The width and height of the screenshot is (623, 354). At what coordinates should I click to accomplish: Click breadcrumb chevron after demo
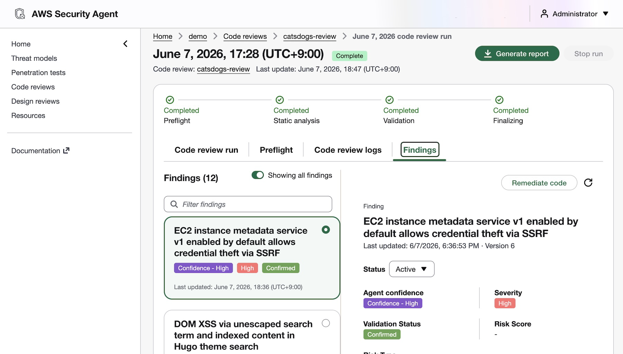coord(215,36)
